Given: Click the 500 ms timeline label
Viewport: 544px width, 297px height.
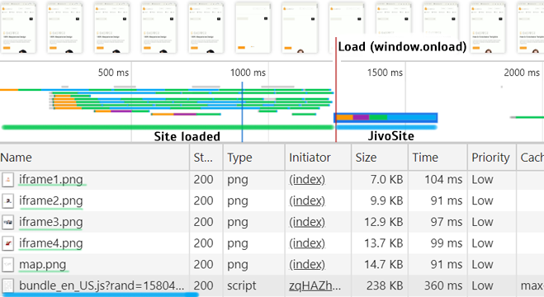Looking at the screenshot, I should tap(113, 73).
